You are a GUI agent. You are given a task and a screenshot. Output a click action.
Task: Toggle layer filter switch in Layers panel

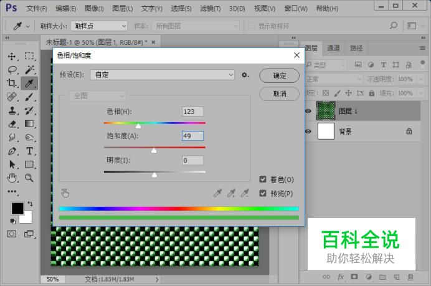click(423, 64)
